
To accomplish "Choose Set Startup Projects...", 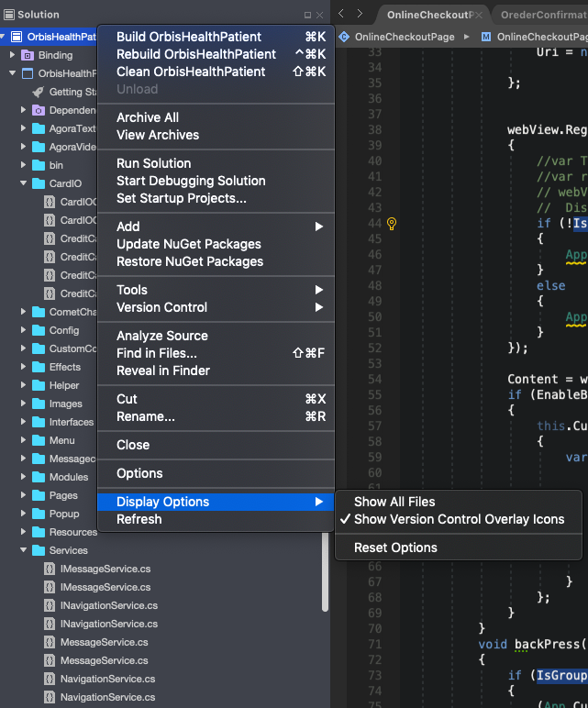I will [x=216, y=198].
